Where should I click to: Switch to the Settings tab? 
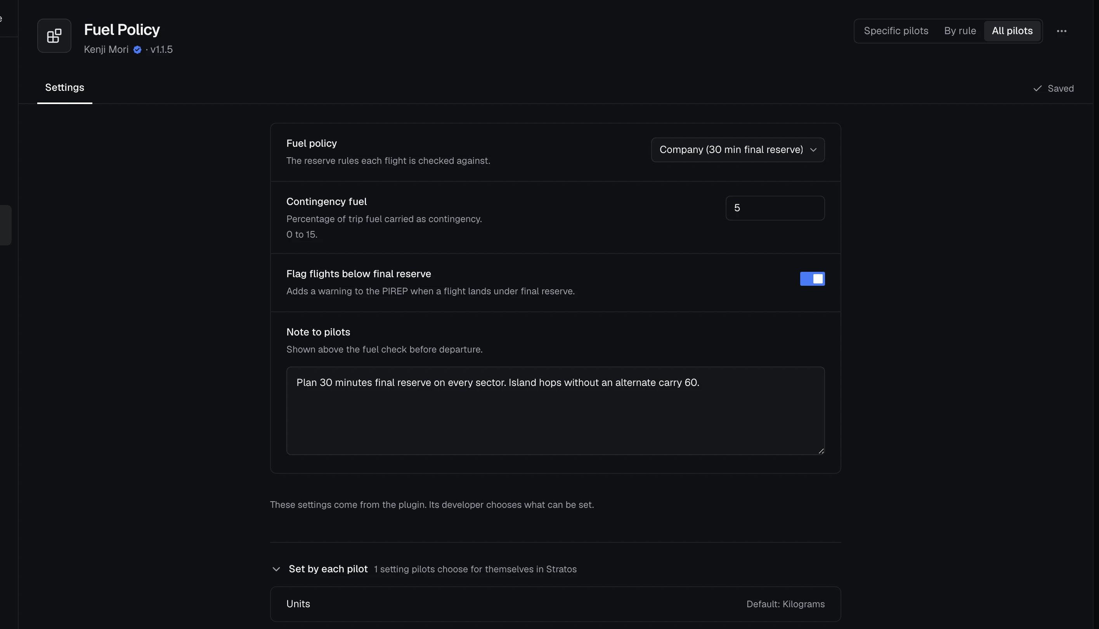[65, 88]
